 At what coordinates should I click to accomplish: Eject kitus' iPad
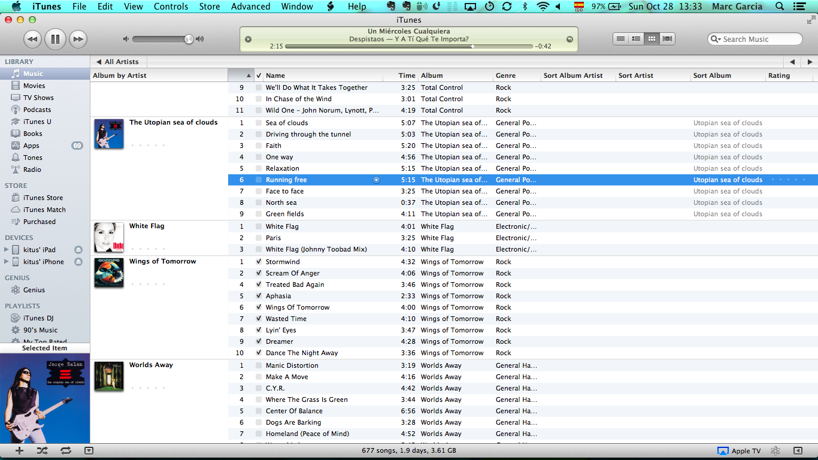coord(78,250)
